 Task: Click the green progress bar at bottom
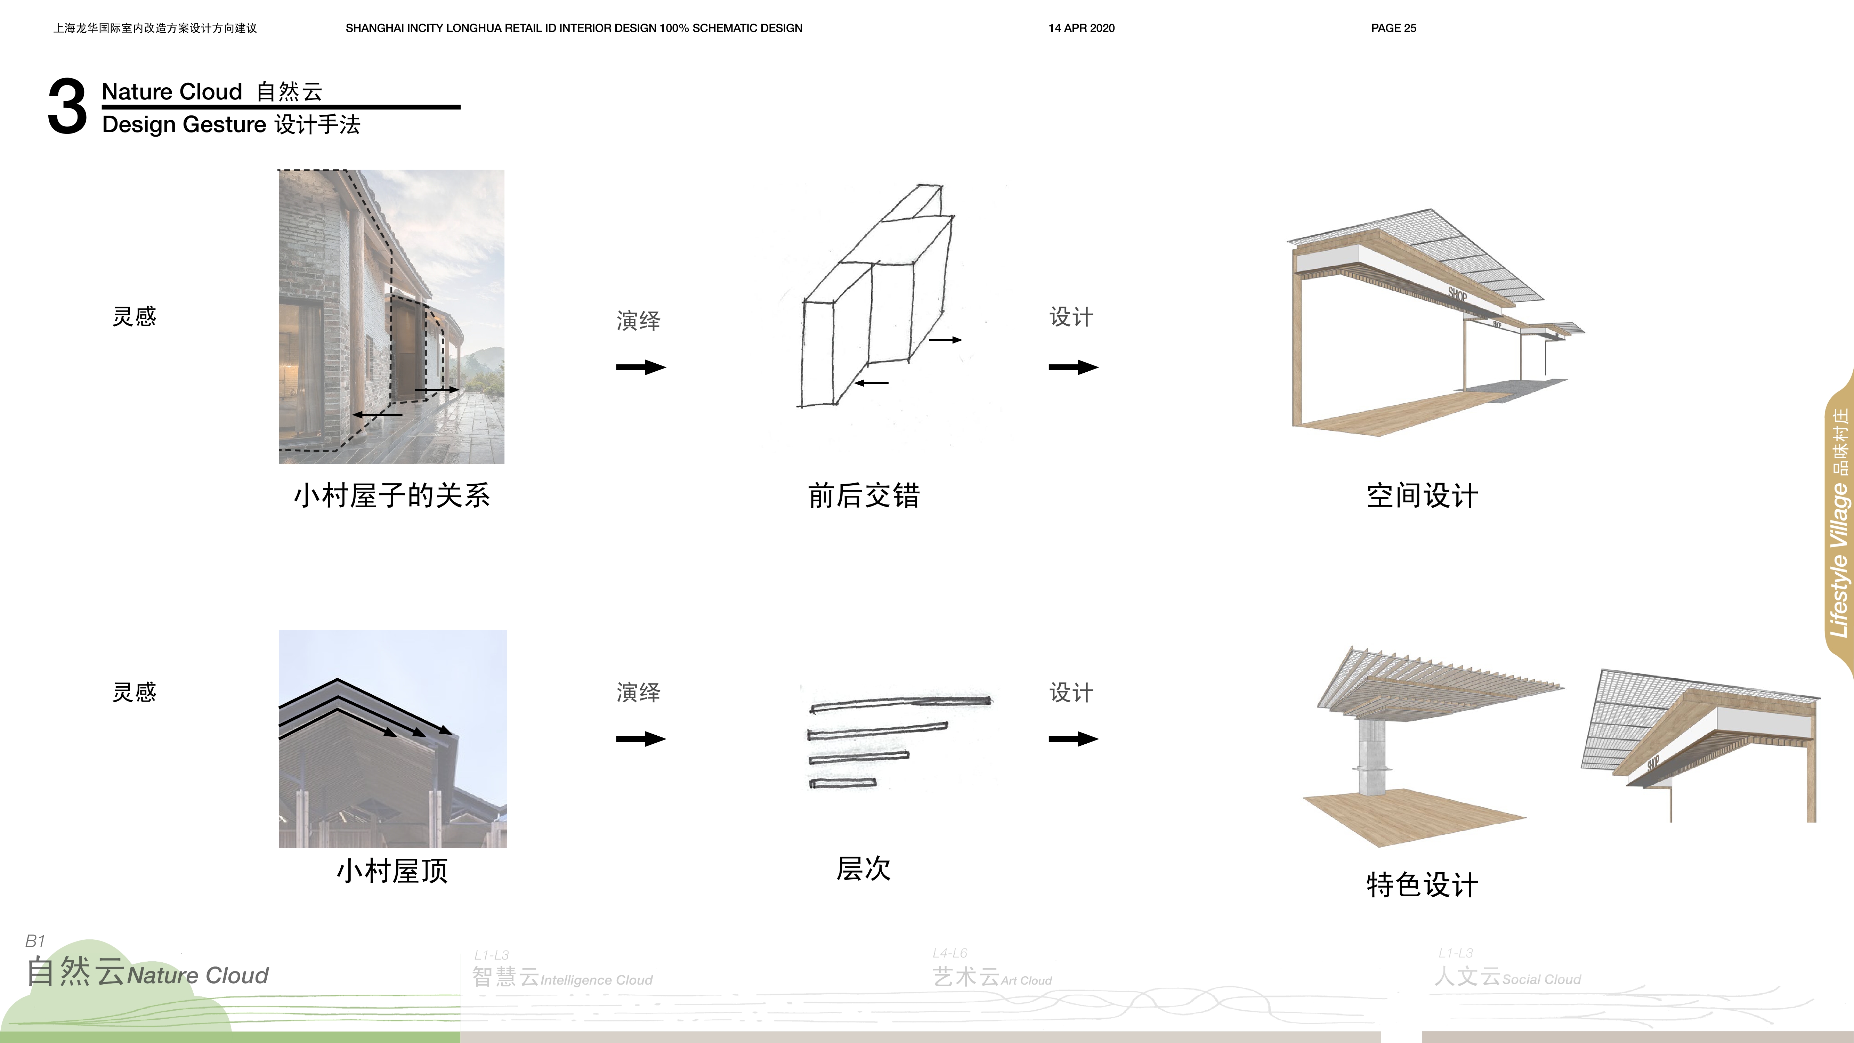tap(230, 1037)
